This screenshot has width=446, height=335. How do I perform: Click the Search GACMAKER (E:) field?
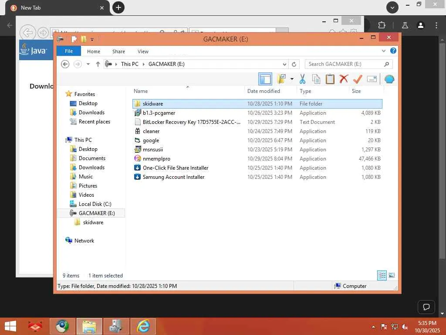tap(348, 64)
